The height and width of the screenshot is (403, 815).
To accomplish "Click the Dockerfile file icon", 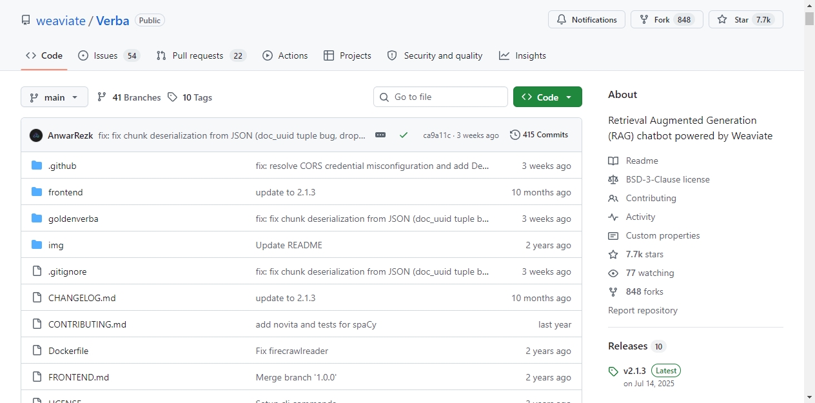I will (x=37, y=351).
